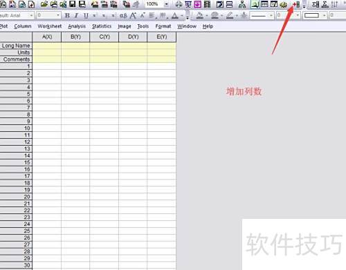The image size is (346, 270).
Task: Click the pink Send Graphs to PowerPoint icon
Action: coord(197,4)
